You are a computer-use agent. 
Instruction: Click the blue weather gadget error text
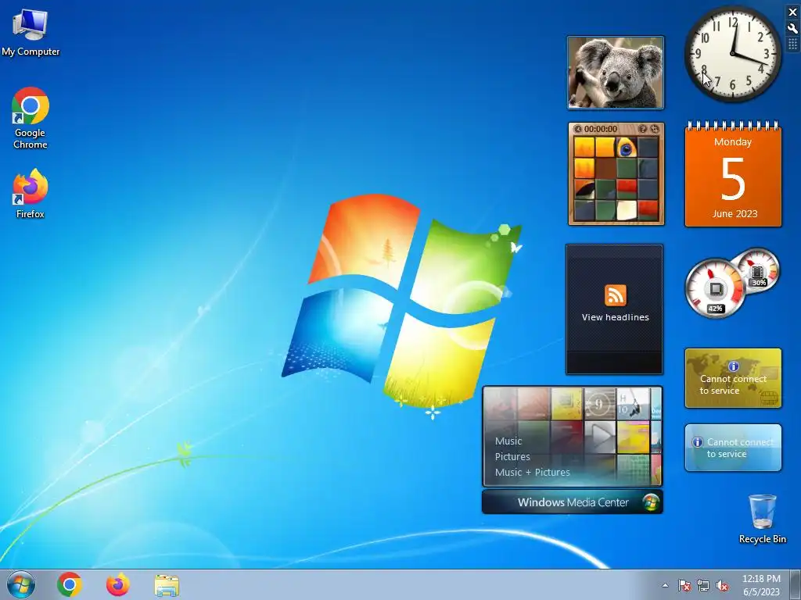pos(740,448)
